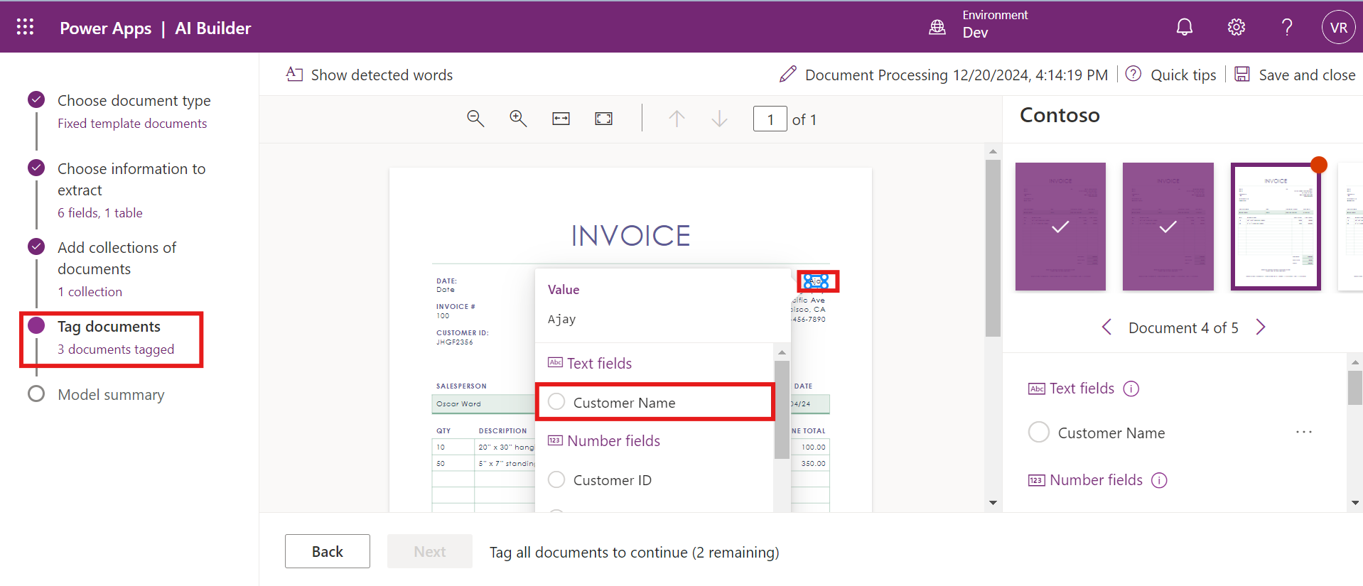1363x586 pixels.
Task: Click the help question mark icon
Action: point(1286,28)
